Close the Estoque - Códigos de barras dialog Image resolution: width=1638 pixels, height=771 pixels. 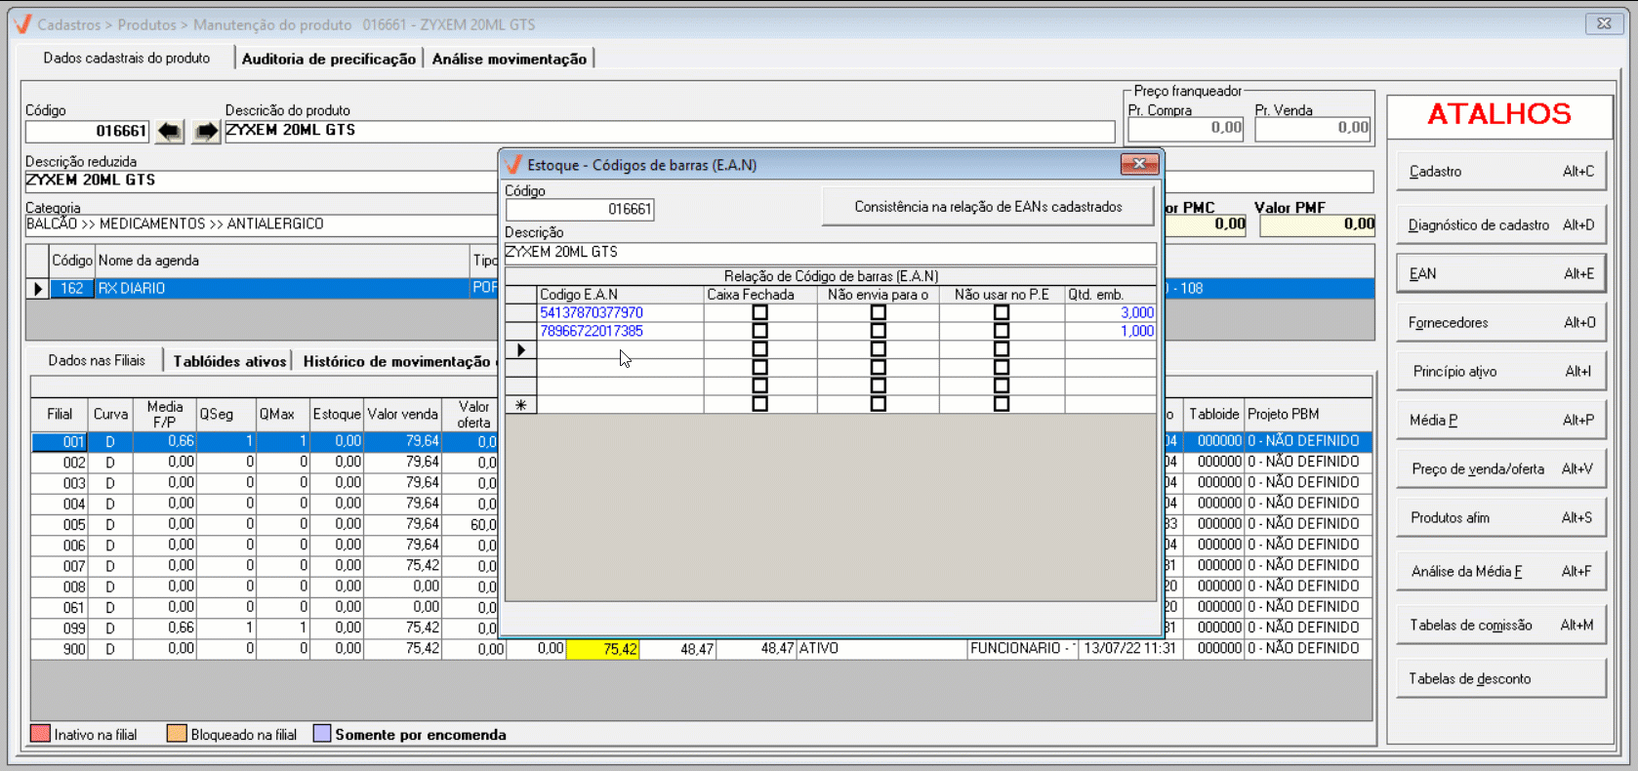click(x=1138, y=164)
